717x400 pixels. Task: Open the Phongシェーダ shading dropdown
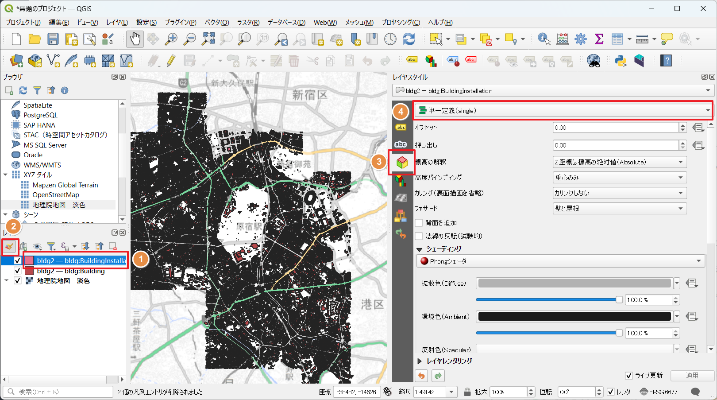[560, 261]
